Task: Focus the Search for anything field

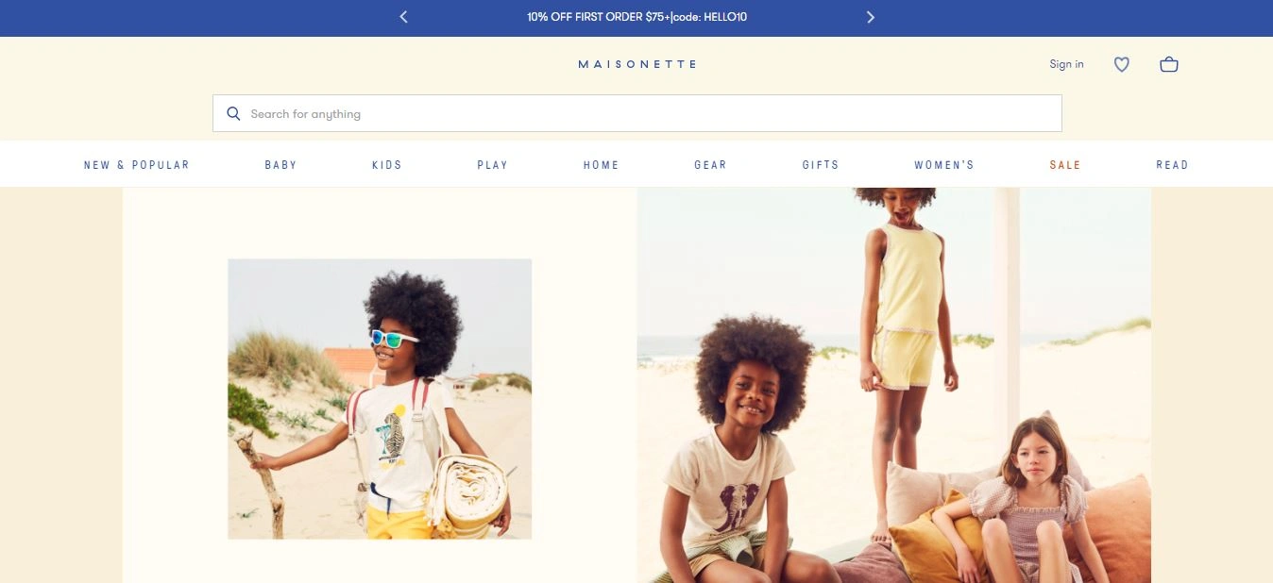Action: click(x=637, y=113)
